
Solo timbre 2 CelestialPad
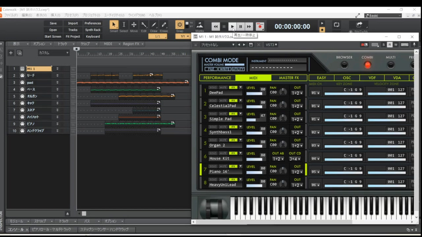pyautogui.click(x=213, y=101)
